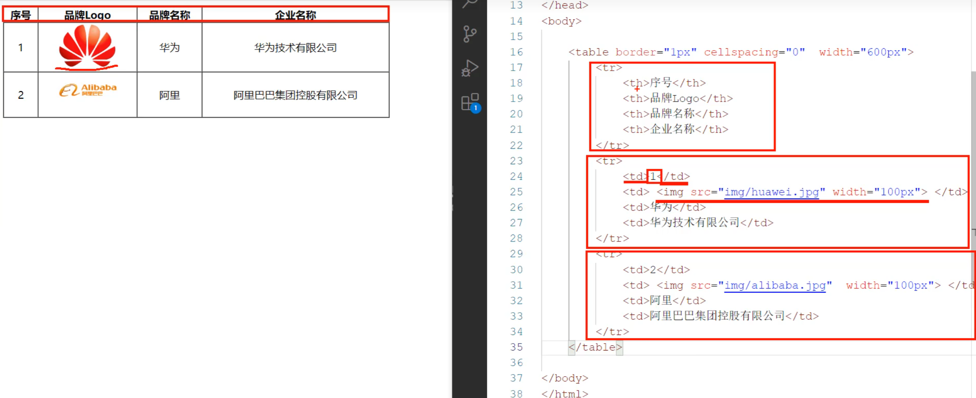Select the 品牌名称 table header cell
The width and height of the screenshot is (976, 398).
pyautogui.click(x=169, y=15)
